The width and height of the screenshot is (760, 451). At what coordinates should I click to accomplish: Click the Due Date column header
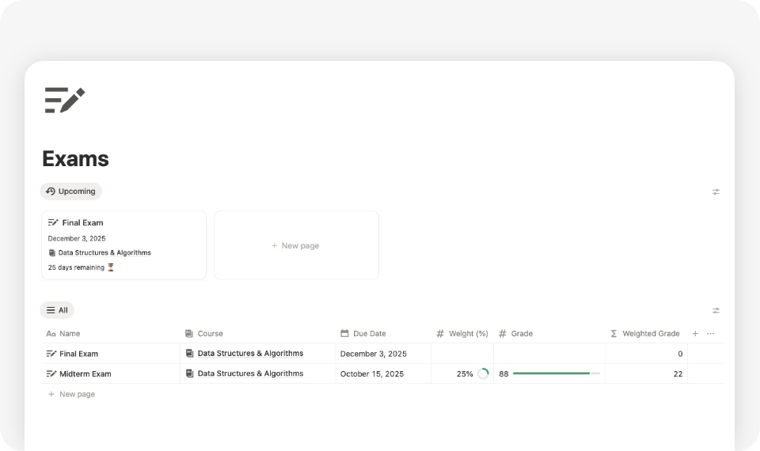point(383,334)
